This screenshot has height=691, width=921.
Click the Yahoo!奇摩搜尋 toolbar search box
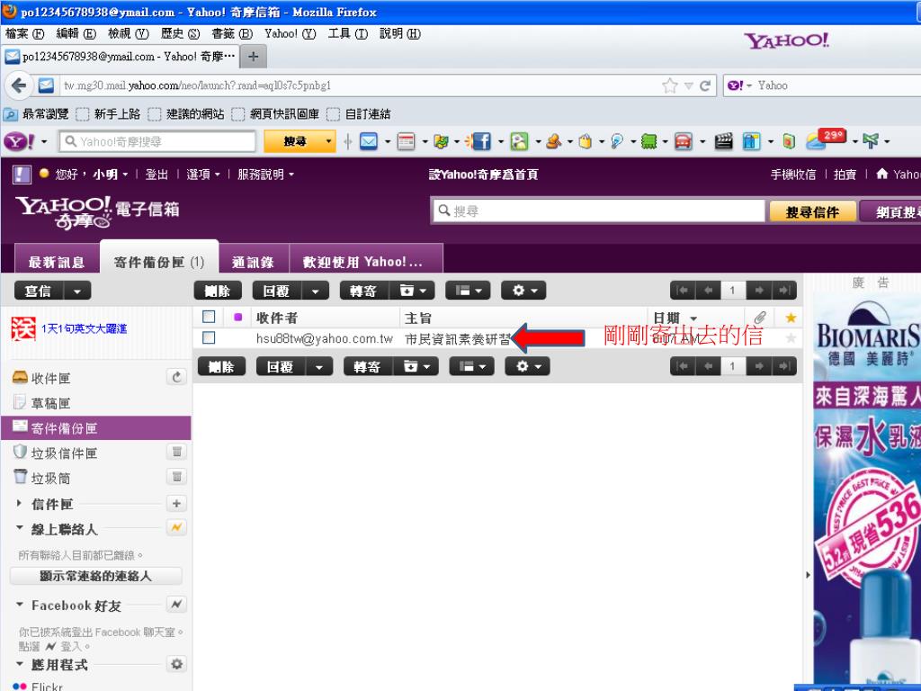157,141
